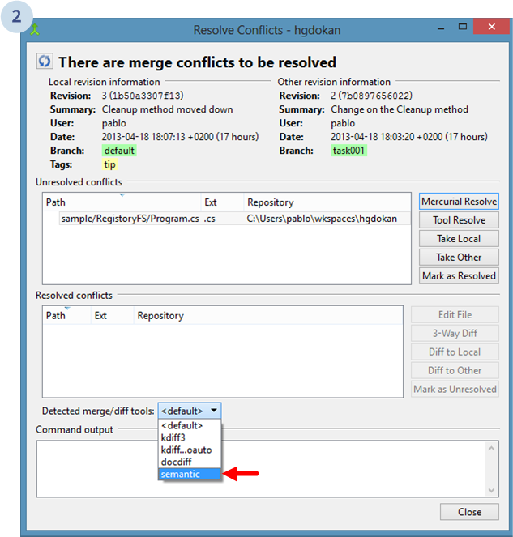Screen dimensions: 513x537
Task: Click local revision hash 1b50a3307f13
Action: coord(147,96)
